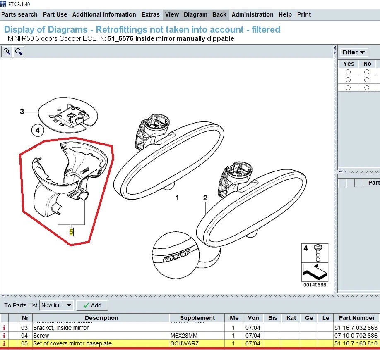Click the Add button
Screen dimensions: 380x350
(91, 305)
